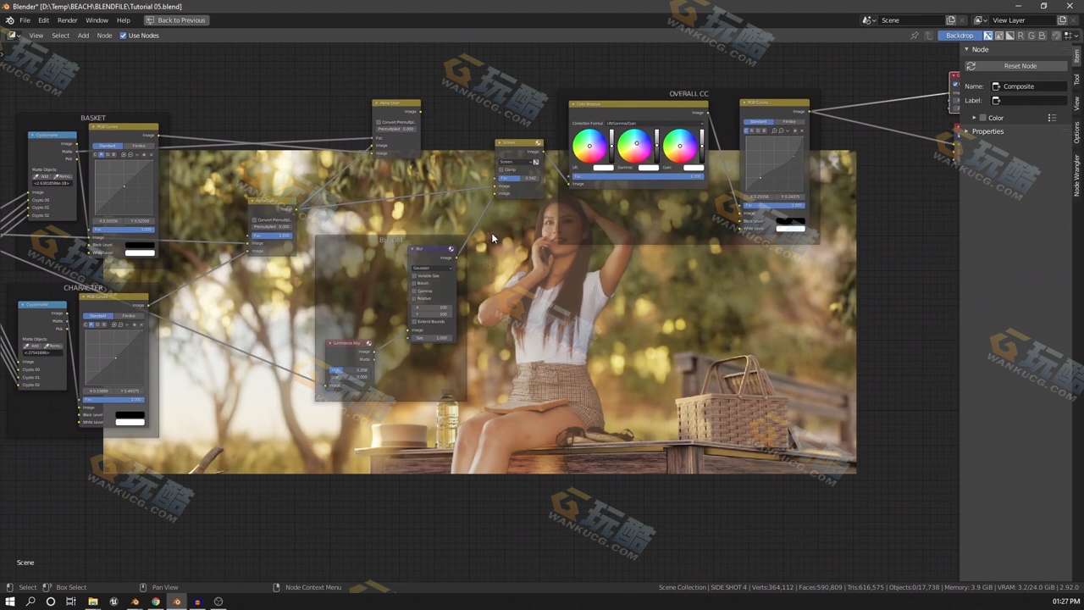The height and width of the screenshot is (610, 1084).
Task: Toggle the Backdrop button
Action: tap(960, 36)
